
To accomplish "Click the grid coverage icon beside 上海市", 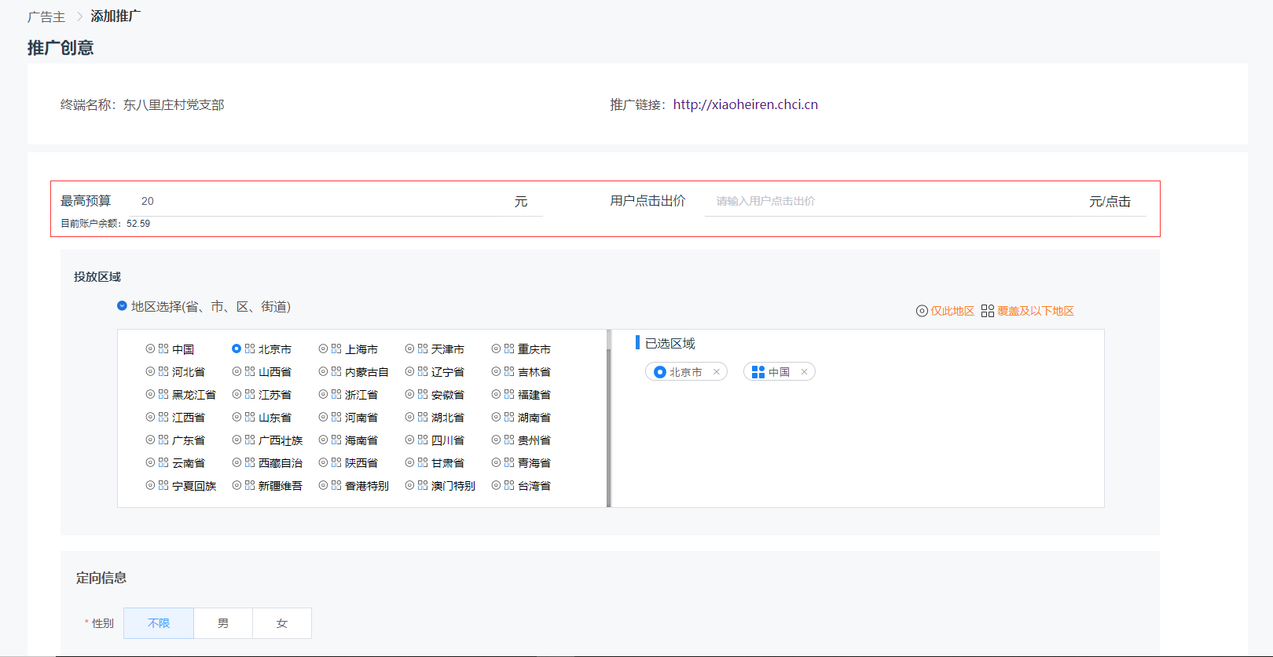I will tap(336, 349).
